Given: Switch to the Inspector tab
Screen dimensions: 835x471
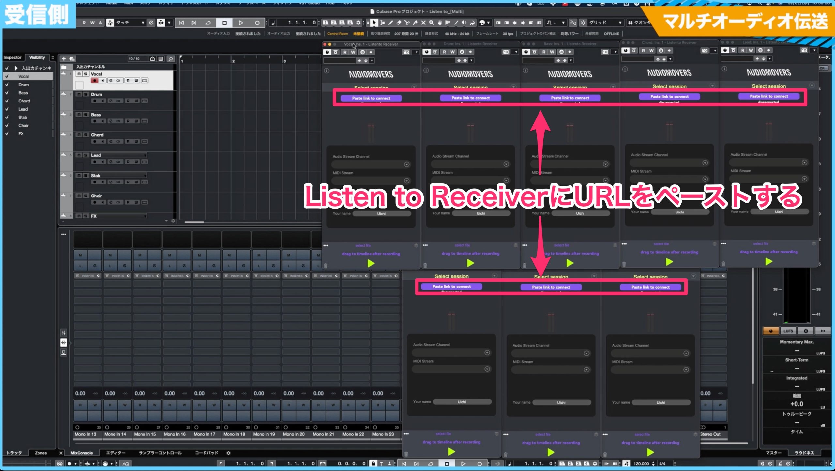Looking at the screenshot, I should click(x=12, y=57).
